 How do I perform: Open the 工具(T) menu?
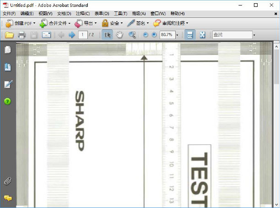[x=120, y=14]
